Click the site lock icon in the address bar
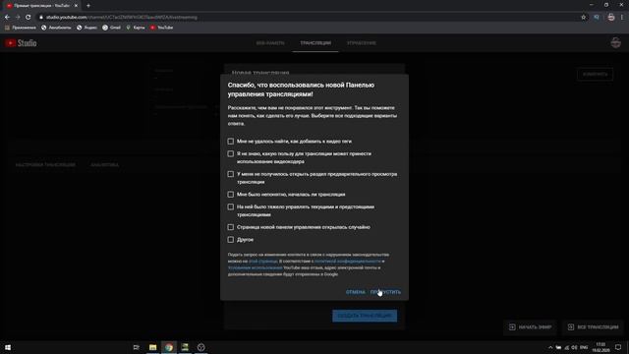This screenshot has width=629, height=354. tap(41, 18)
